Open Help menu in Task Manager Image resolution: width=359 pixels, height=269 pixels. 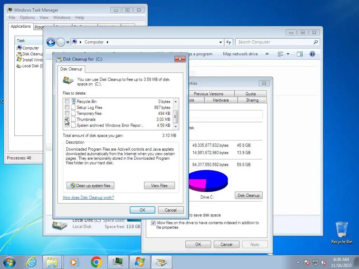pos(80,18)
